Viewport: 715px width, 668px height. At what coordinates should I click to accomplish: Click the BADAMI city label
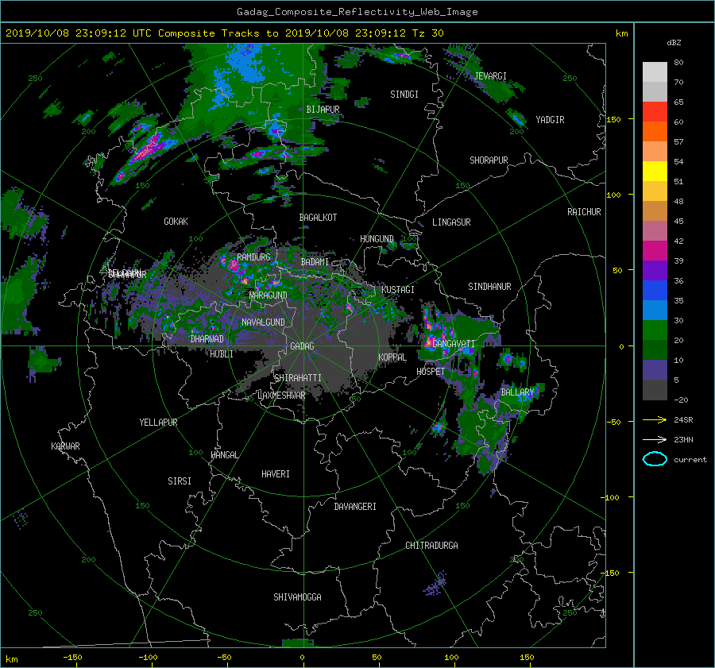pos(315,262)
